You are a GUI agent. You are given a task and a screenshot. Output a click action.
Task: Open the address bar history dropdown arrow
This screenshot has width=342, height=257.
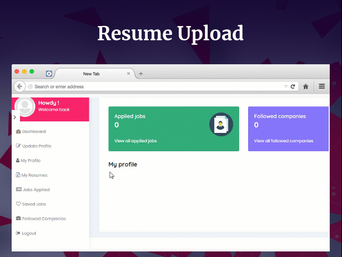pyautogui.click(x=286, y=86)
